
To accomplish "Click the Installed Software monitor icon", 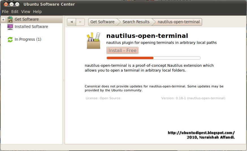I will 10,27.
